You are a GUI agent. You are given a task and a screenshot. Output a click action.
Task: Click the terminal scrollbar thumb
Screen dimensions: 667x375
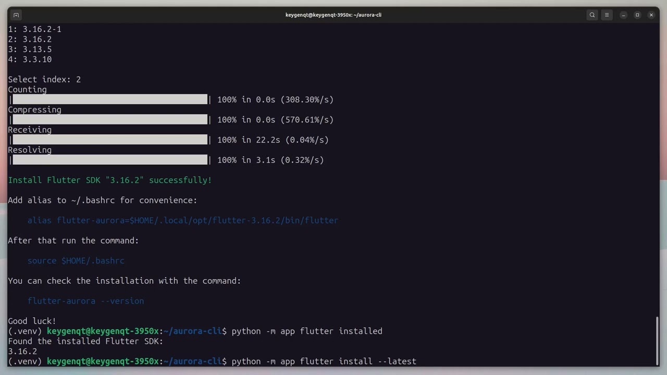pos(658,341)
